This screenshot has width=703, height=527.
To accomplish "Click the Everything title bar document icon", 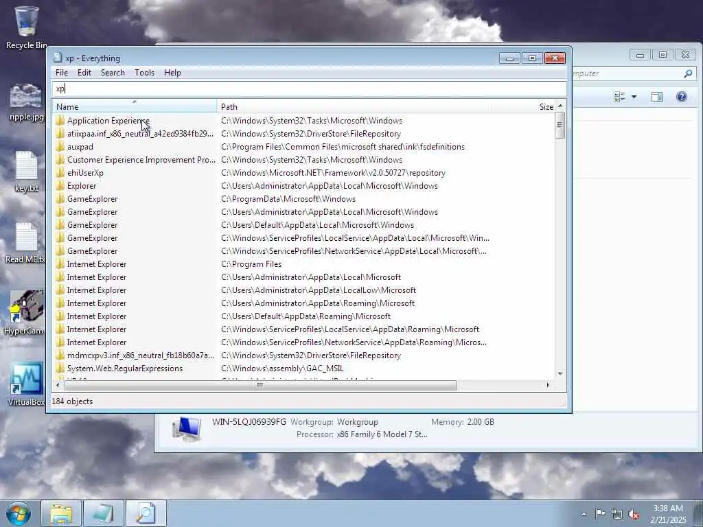I will 58,58.
